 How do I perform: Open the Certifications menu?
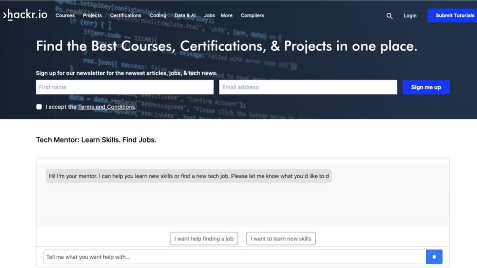(x=126, y=15)
